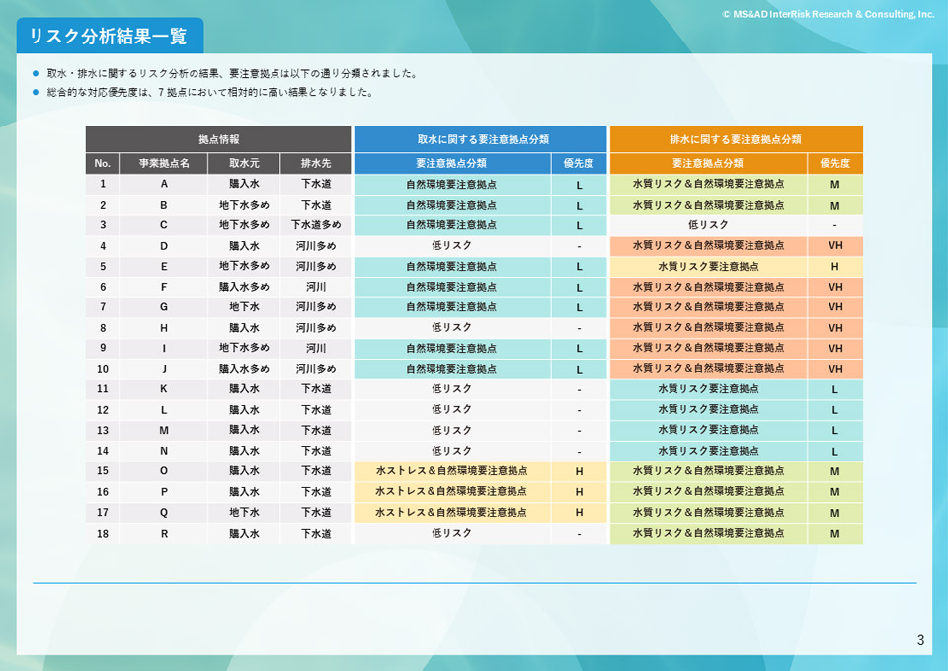
Task: Click 自然環境要注意拠点 in row A
Action: [x=451, y=184]
